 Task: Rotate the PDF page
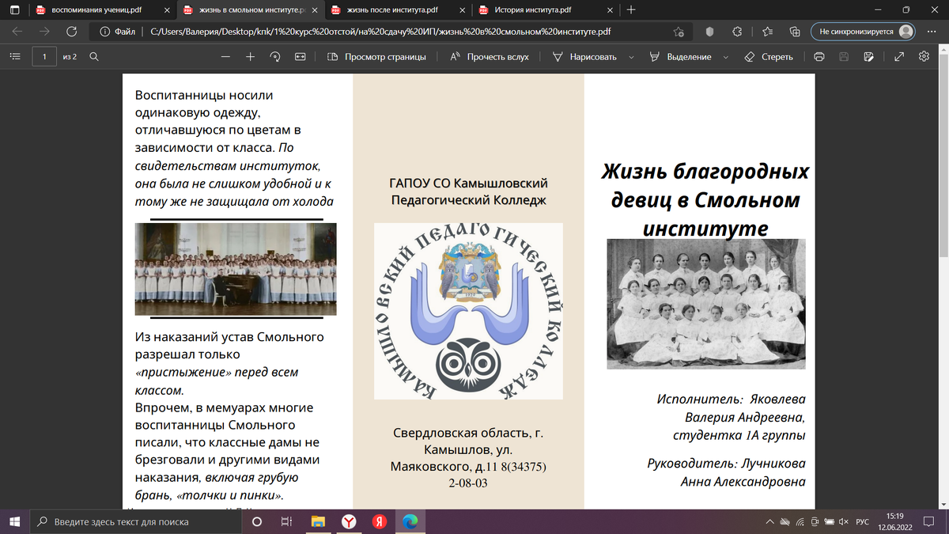pos(274,56)
